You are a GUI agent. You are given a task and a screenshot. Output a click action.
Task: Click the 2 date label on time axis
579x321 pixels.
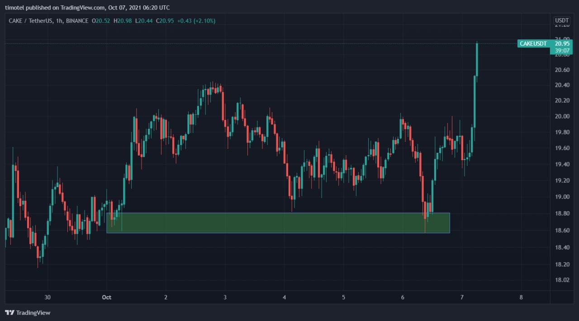pyautogui.click(x=166, y=297)
